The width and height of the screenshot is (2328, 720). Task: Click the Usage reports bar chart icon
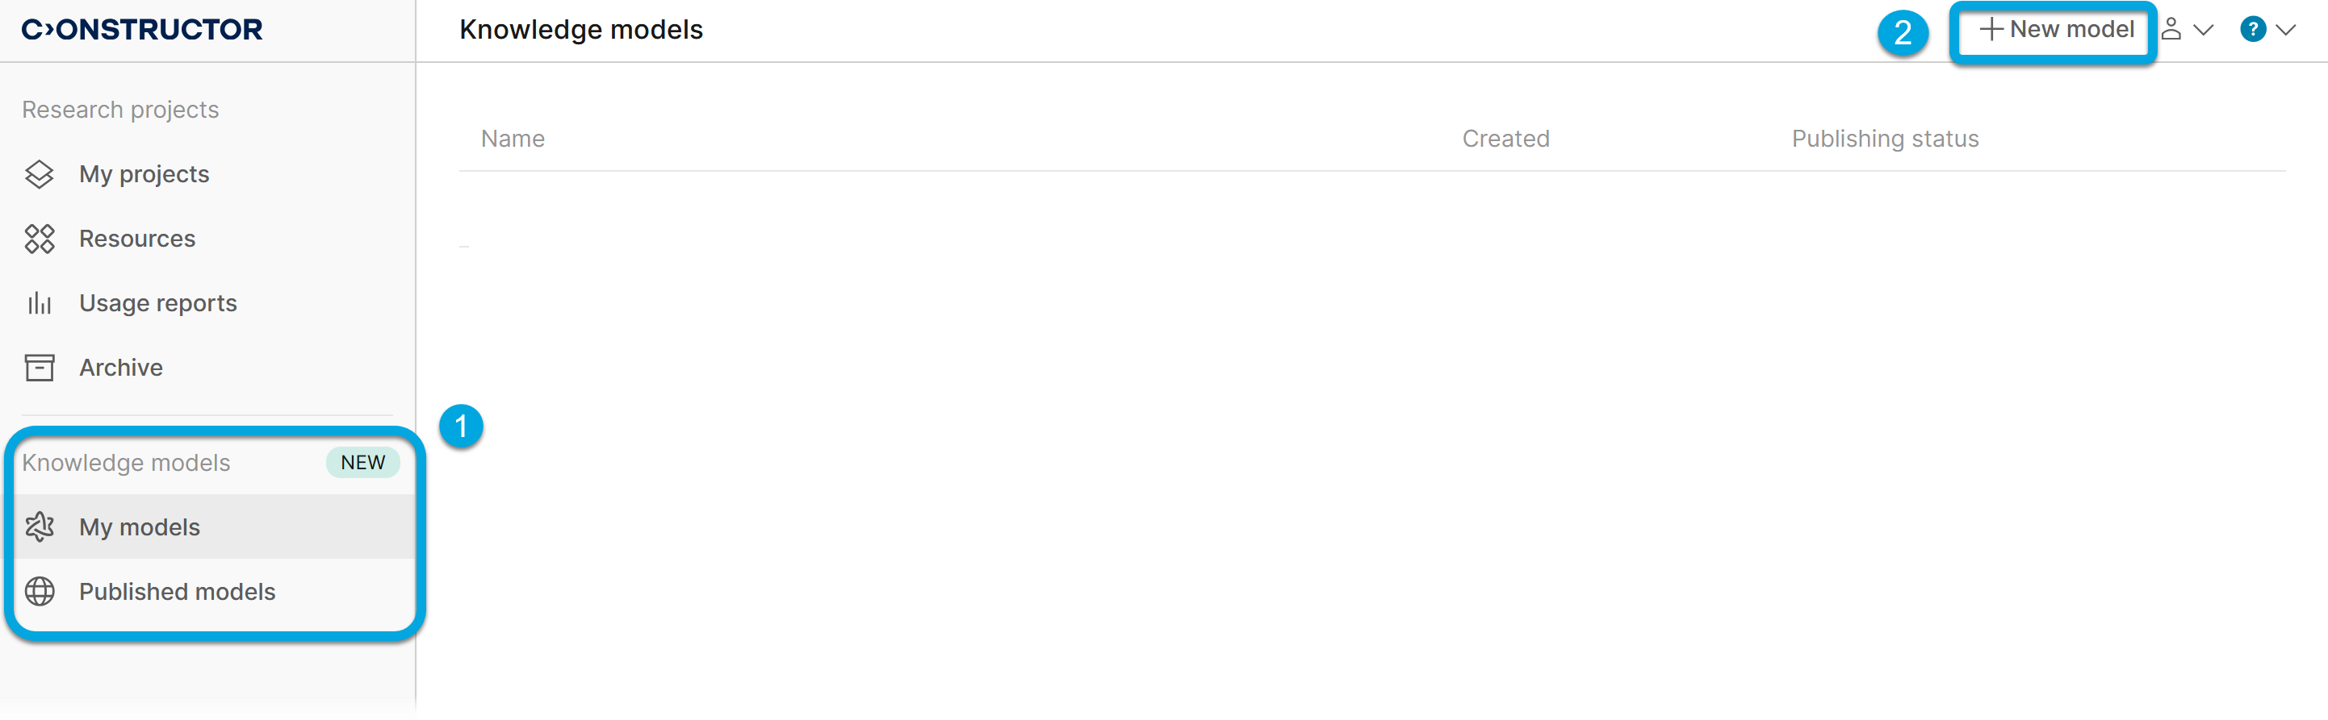[x=40, y=303]
